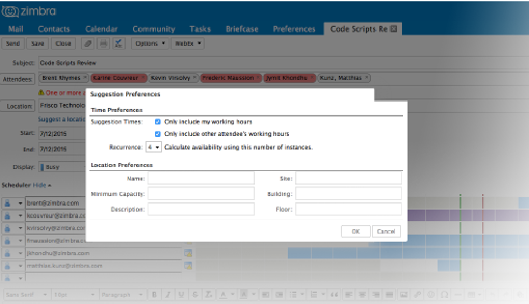Screen dimensions: 529x304
Task: Switch to the Calendar tab
Action: click(x=101, y=29)
